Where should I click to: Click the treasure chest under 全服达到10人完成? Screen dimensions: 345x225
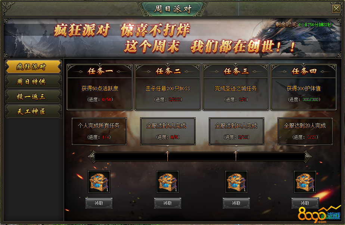[236, 182]
